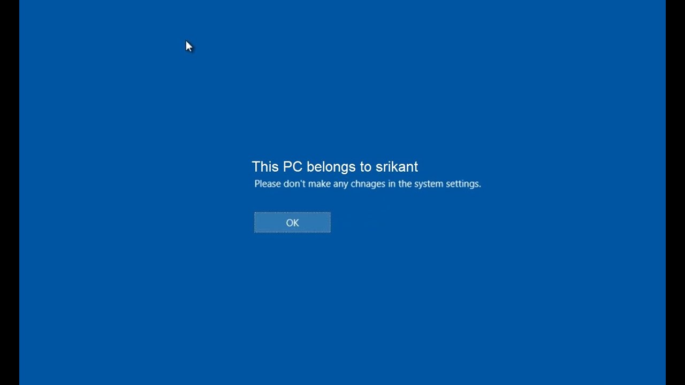Click the heading 'This PC belongs to srikant'

(x=334, y=167)
